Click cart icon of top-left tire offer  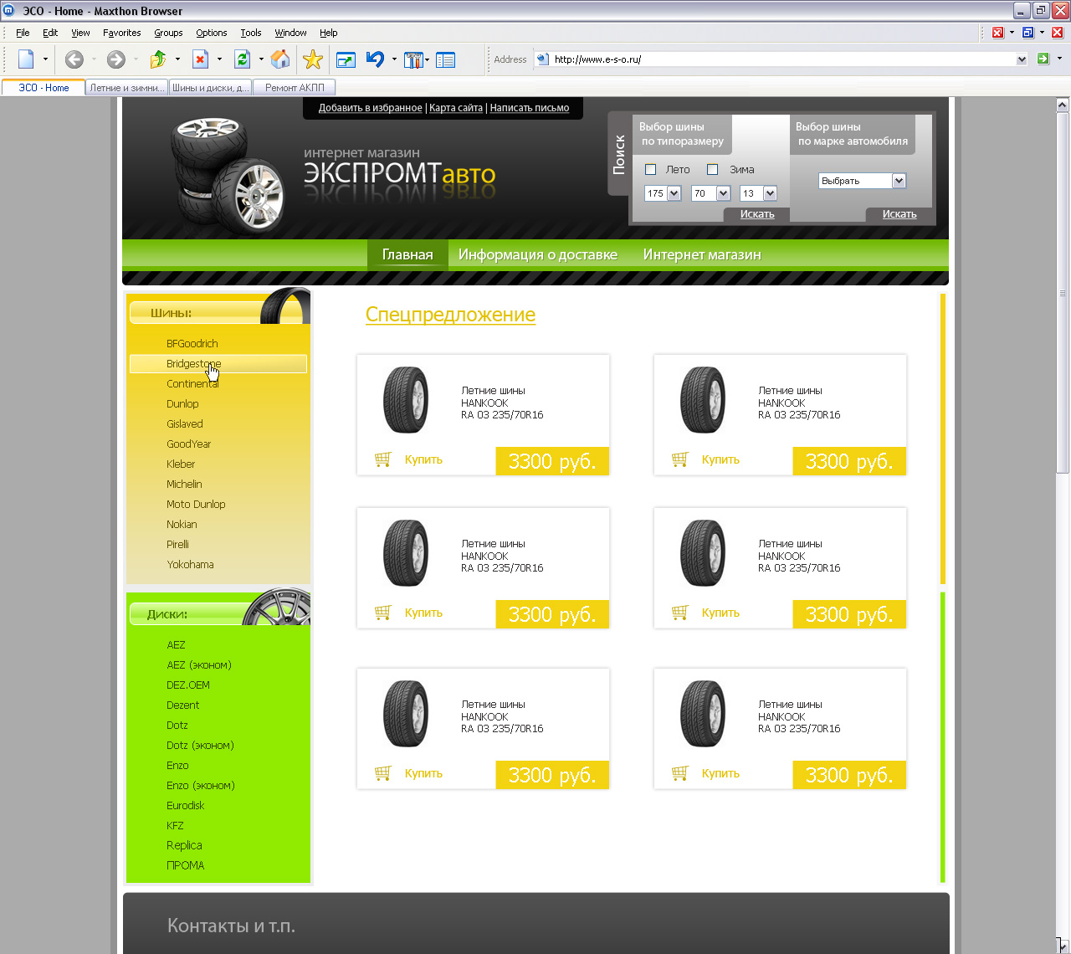[383, 459]
